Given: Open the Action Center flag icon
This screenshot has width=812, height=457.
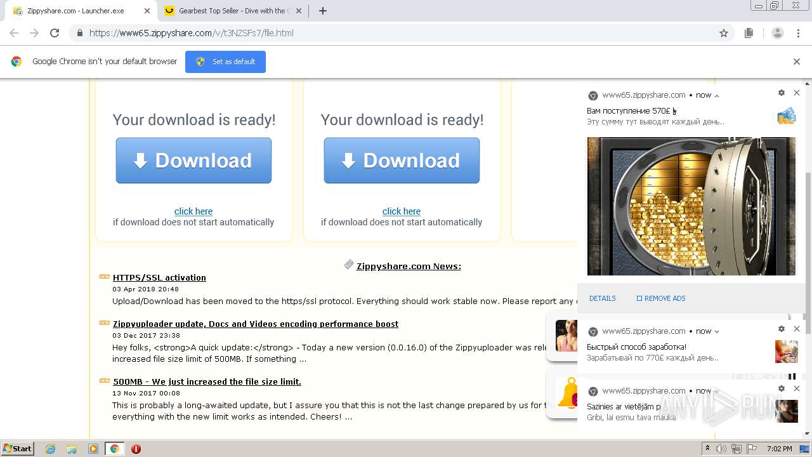Looking at the screenshot, I should pyautogui.click(x=752, y=449).
